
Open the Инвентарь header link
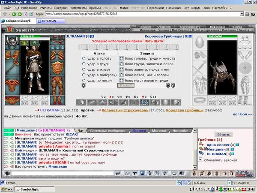pos(148,30)
